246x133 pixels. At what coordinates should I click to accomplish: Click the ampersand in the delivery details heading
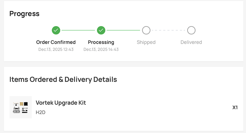[61, 79]
